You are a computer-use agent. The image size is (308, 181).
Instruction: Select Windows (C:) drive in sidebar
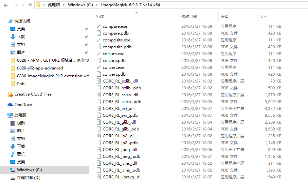point(45,170)
